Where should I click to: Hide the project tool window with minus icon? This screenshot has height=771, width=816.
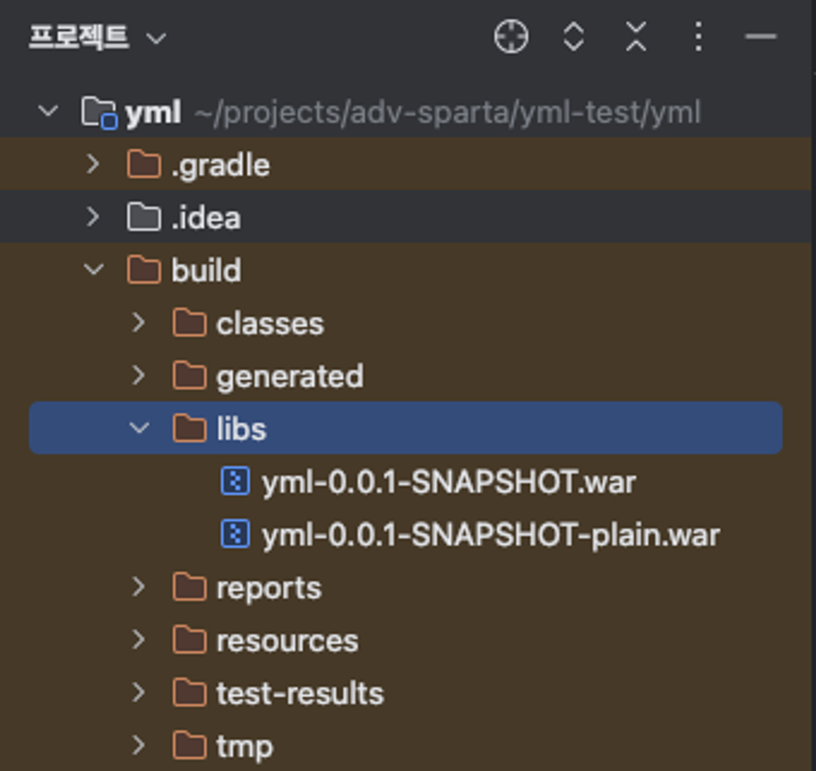pos(761,37)
